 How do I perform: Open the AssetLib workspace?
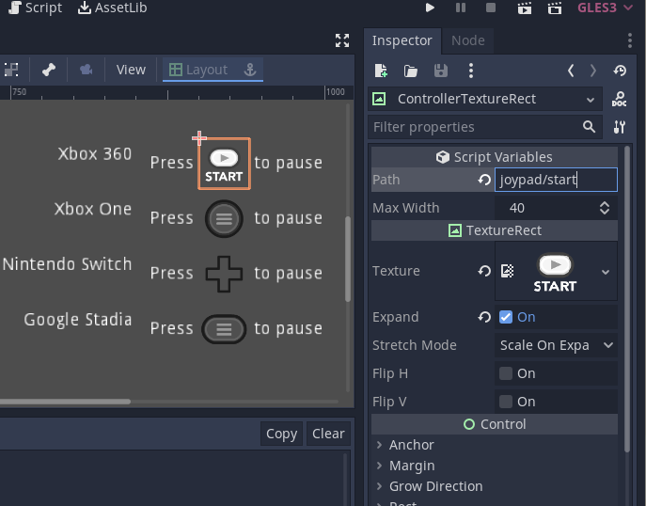tap(113, 8)
